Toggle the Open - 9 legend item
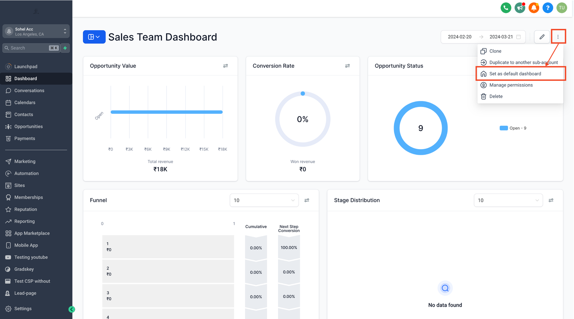574x319 pixels. point(513,128)
